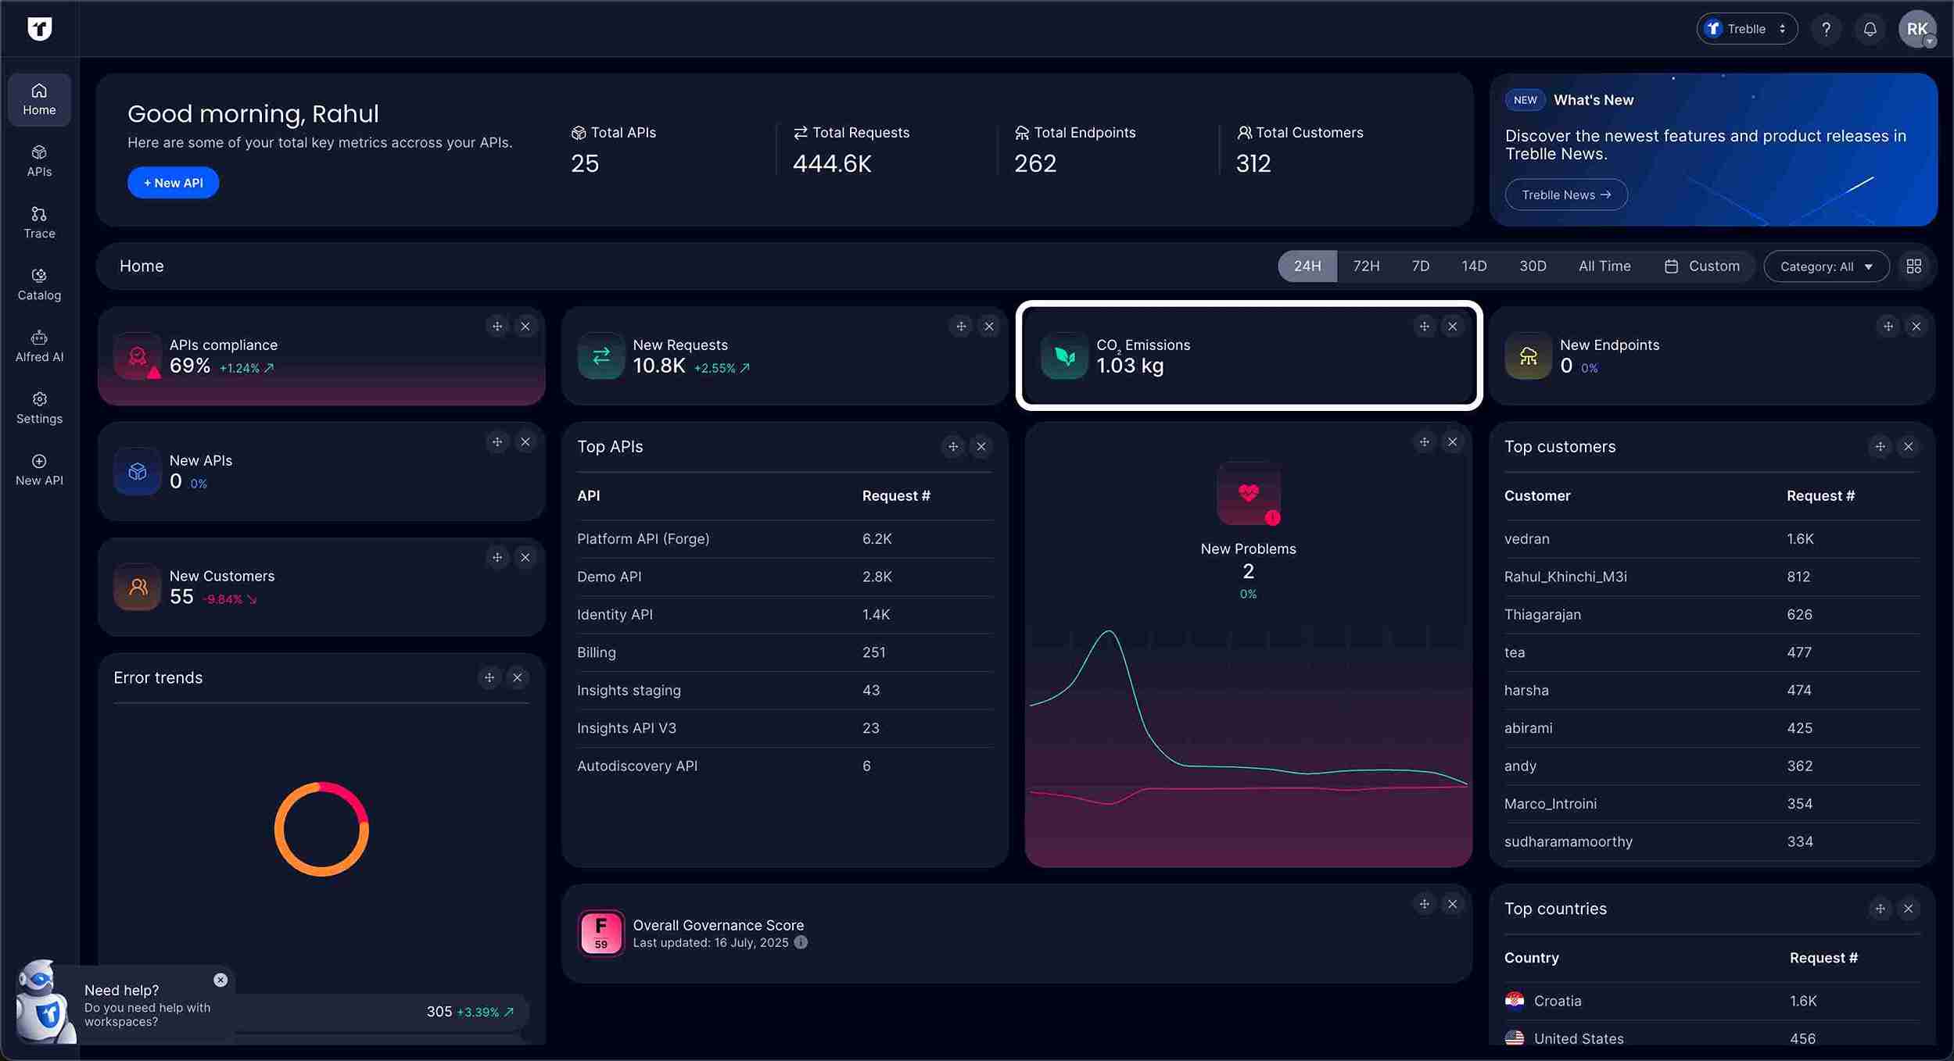
Task: Remove the CO2 Emissions widget
Action: (1452, 327)
